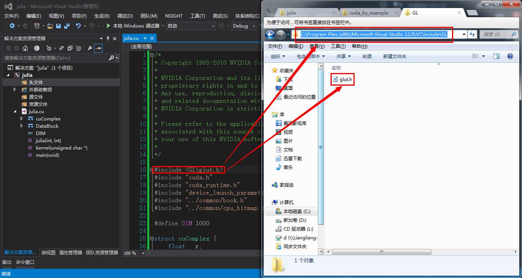Switch to the 类视图 tab at panel bottom
The height and width of the screenshot is (278, 522).
click(x=48, y=253)
